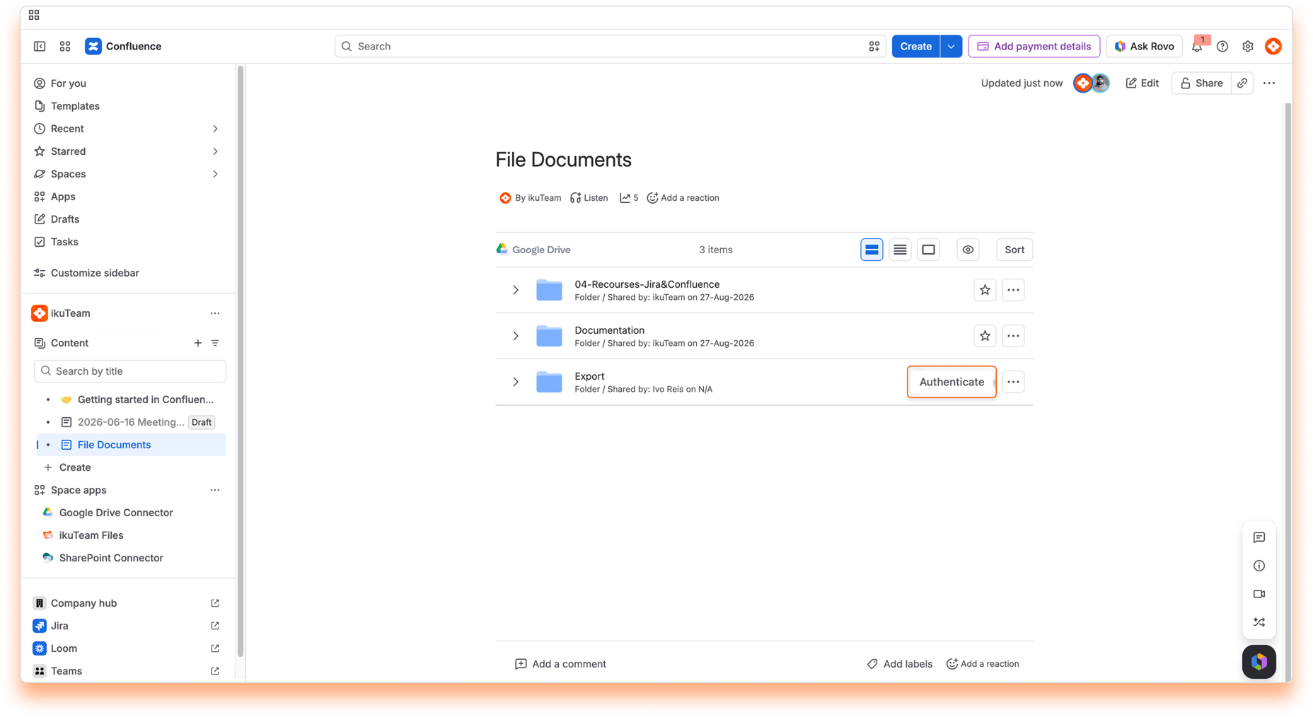The image size is (1313, 717).
Task: Click the Add payment details button
Action: 1034,46
